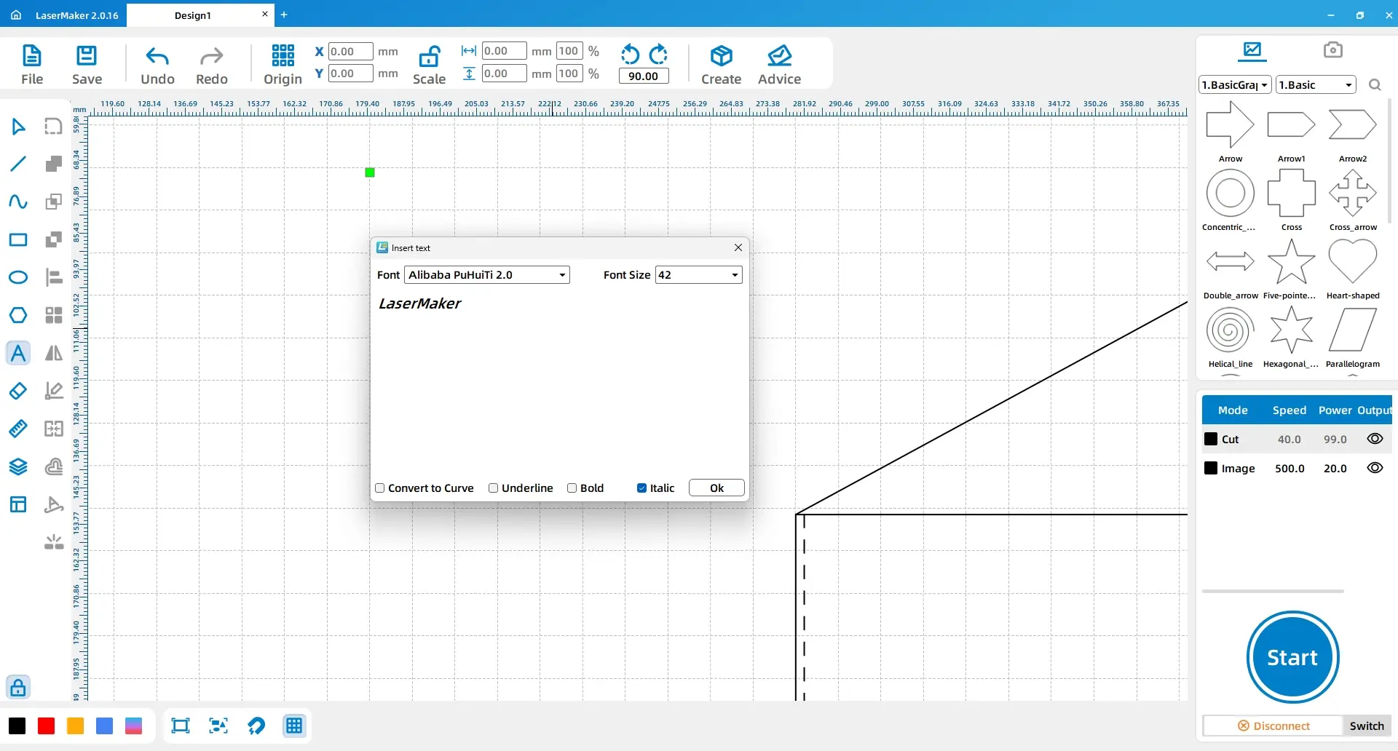
Task: Hide the Image layer output
Action: pos(1375,468)
